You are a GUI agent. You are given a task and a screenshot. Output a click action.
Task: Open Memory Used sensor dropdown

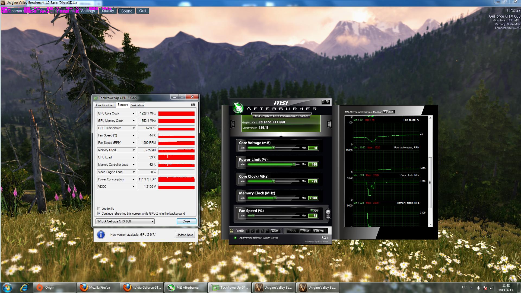pyautogui.click(x=134, y=150)
